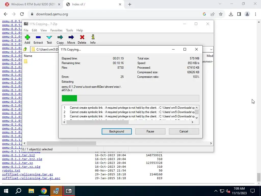
Task: Open softfloat-relicensing.tar.gz.asc link
Action: click(x=31, y=178)
